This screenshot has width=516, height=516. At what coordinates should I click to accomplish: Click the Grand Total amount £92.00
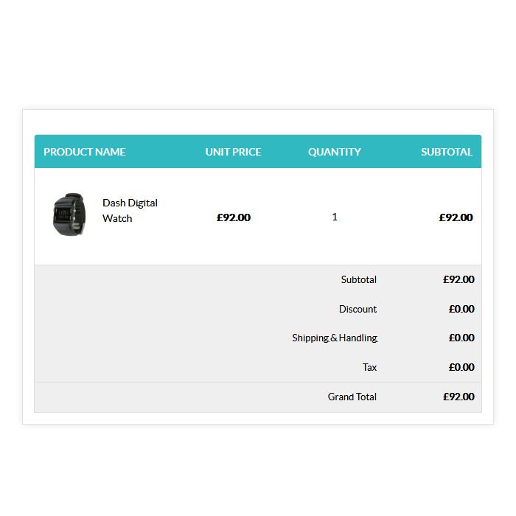click(x=459, y=397)
